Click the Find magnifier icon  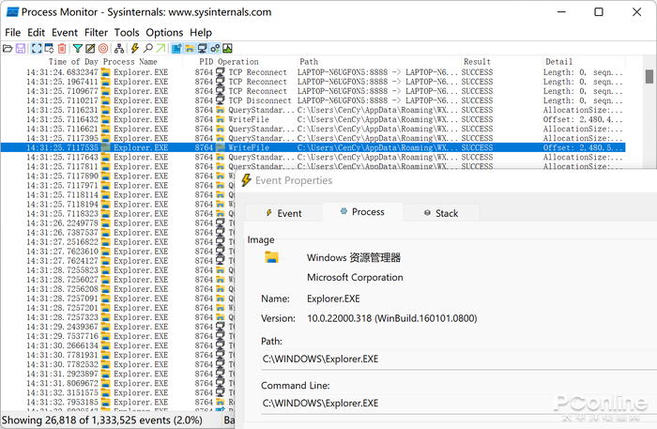(x=147, y=48)
